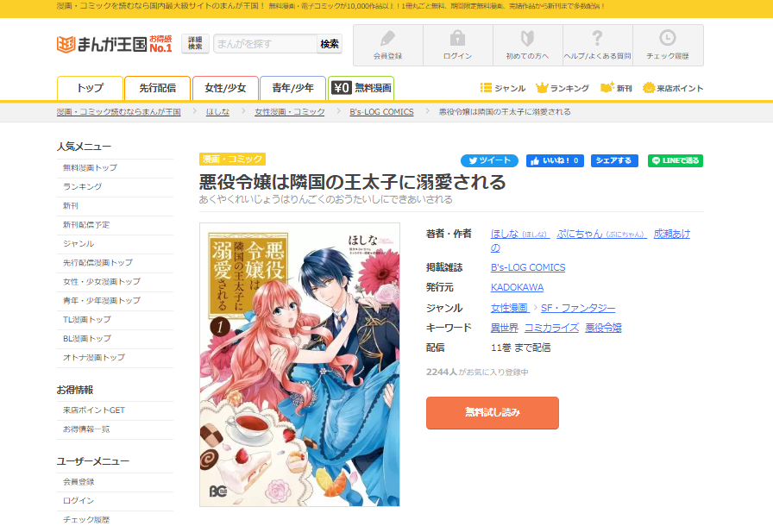Switch to the 先行配信 tab
Image resolution: width=773 pixels, height=526 pixels.
[x=157, y=88]
